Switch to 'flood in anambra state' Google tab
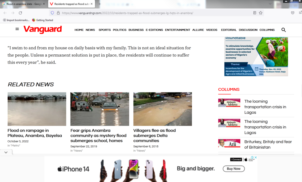The image size is (302, 182). click(24, 4)
